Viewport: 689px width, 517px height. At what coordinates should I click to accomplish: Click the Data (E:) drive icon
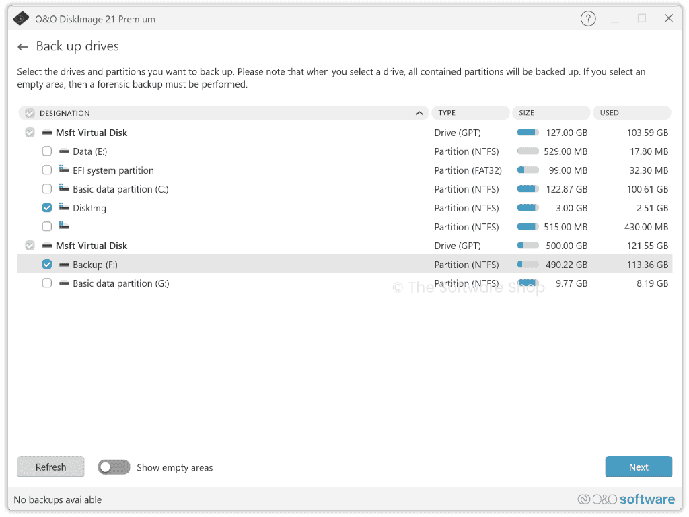pyautogui.click(x=64, y=151)
